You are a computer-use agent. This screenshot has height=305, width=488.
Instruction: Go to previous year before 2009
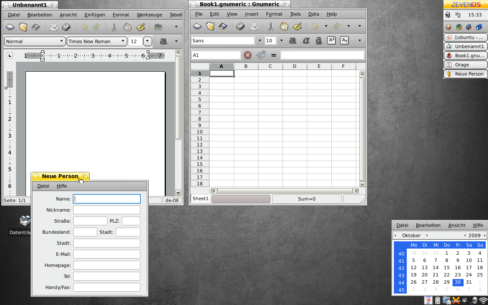click(465, 236)
